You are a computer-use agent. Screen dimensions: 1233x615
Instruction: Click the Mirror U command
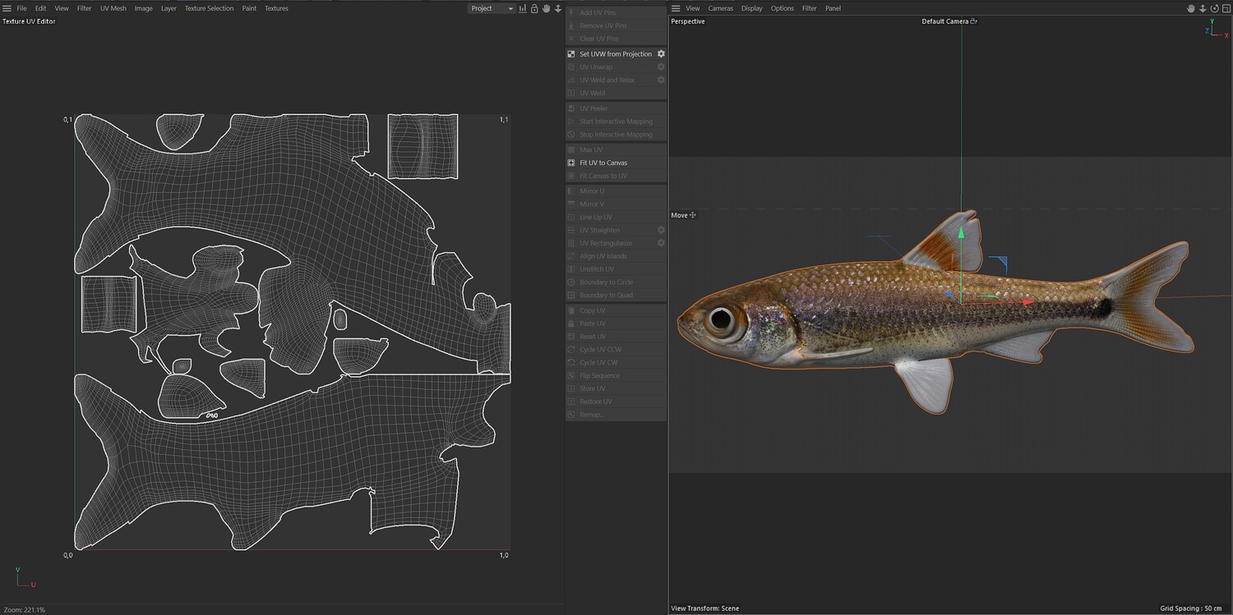click(616, 191)
